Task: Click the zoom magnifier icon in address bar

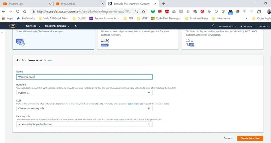Action: [x=137, y=12]
